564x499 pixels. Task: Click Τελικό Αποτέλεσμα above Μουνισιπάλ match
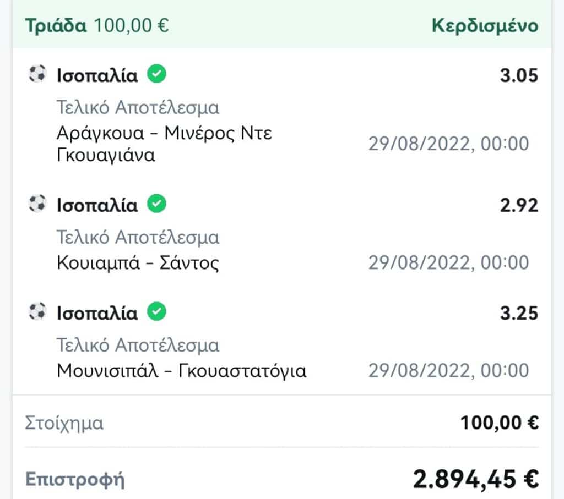pos(138,346)
